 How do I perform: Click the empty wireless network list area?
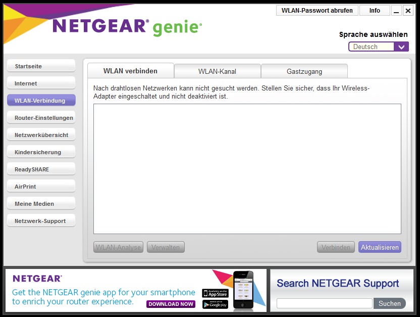tap(247, 169)
